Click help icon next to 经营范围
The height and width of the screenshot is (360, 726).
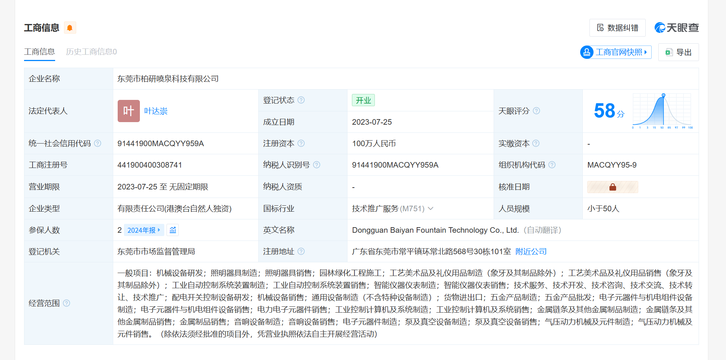coord(67,303)
